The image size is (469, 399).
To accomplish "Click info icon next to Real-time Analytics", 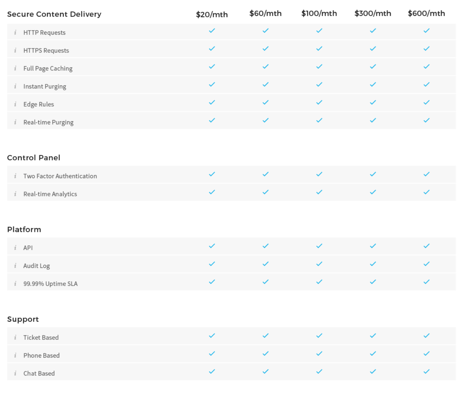I will click(15, 194).
